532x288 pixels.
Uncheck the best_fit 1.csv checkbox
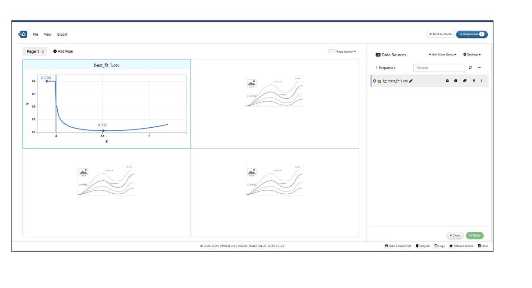pyautogui.click(x=379, y=81)
